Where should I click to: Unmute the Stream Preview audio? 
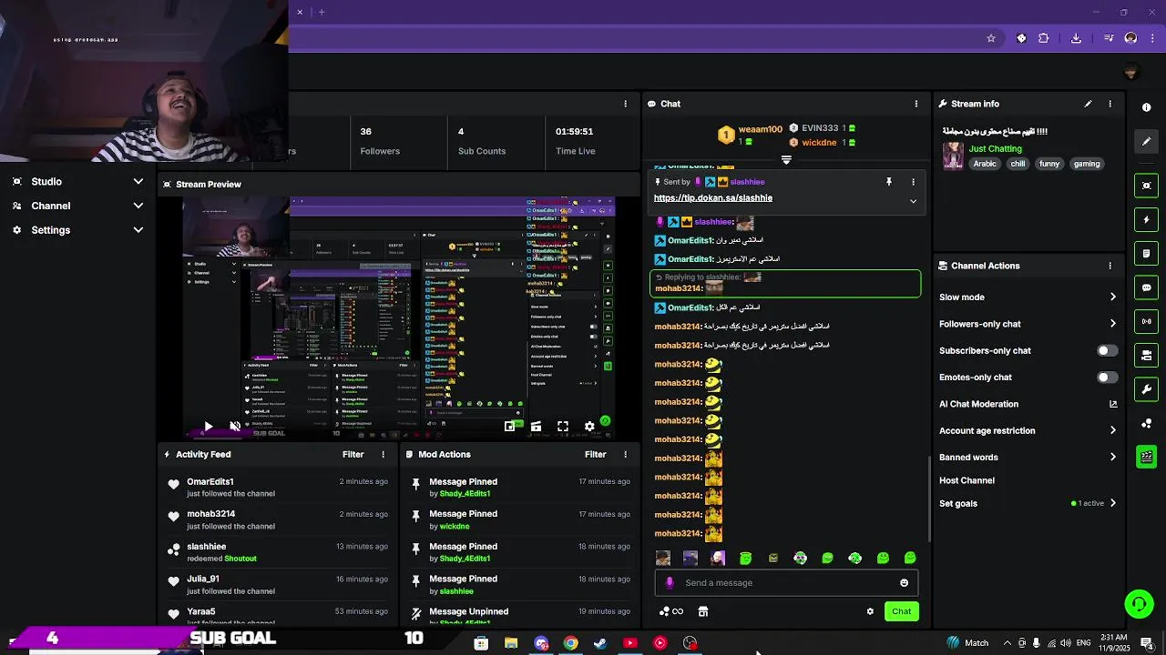pyautogui.click(x=235, y=426)
